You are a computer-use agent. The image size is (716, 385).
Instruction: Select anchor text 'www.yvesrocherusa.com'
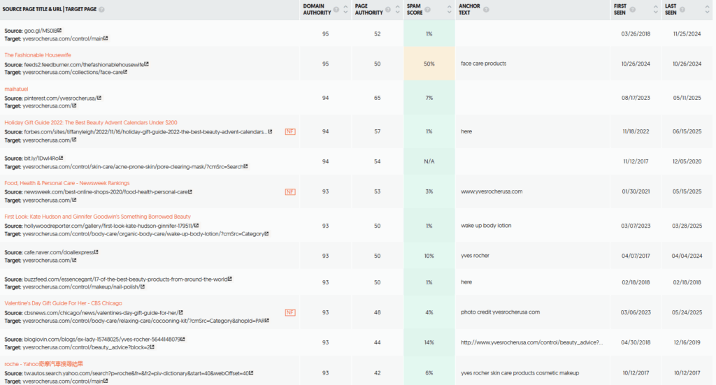pyautogui.click(x=492, y=191)
